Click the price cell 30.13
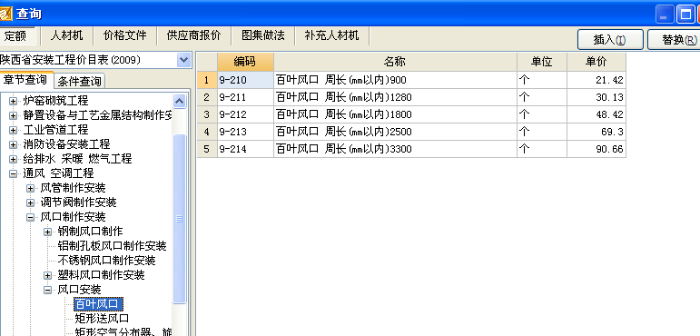 click(596, 97)
